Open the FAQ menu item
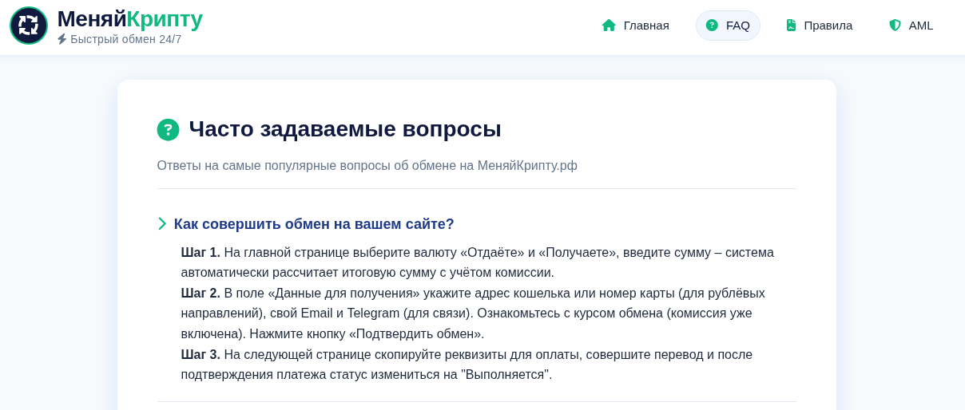Image resolution: width=965 pixels, height=410 pixels. (728, 26)
